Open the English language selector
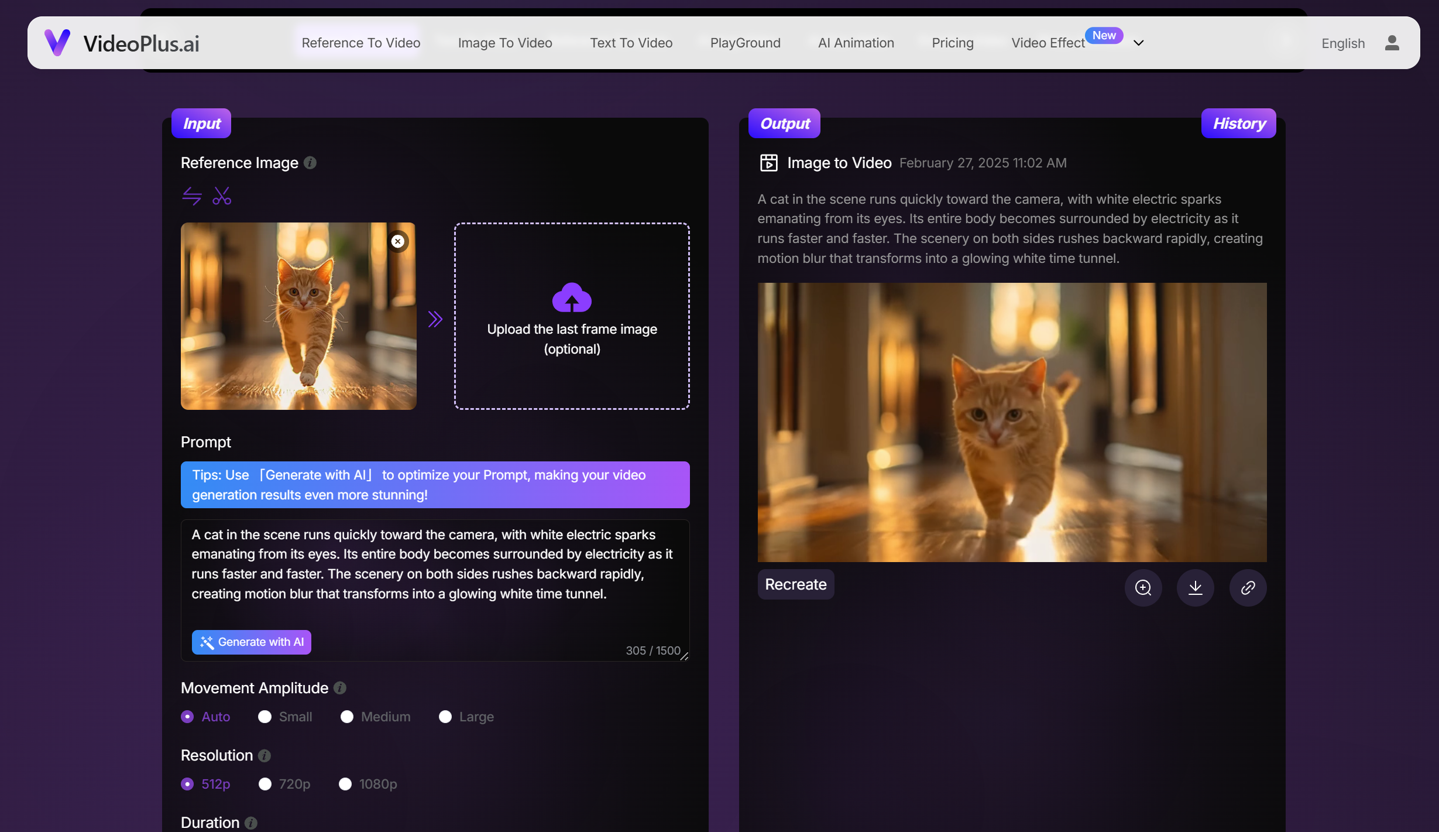The image size is (1439, 832). [1342, 43]
